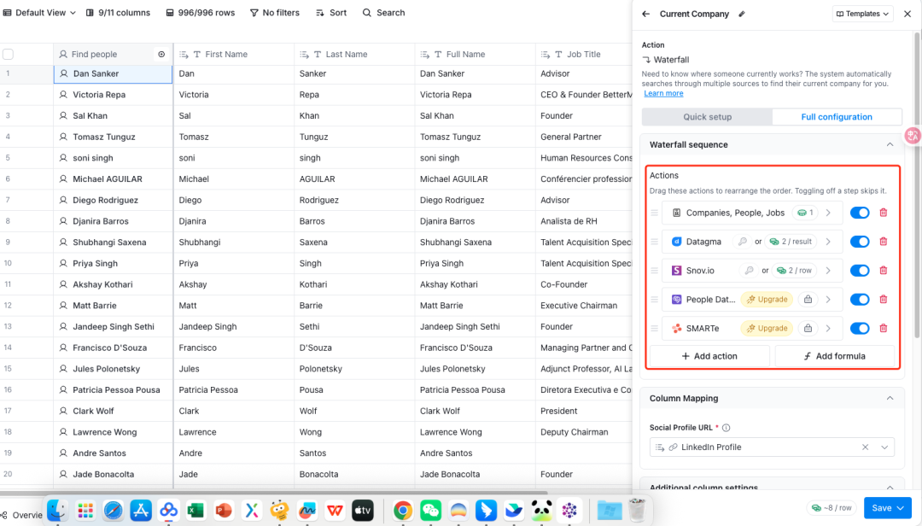Click the info icon beside Social Profile URL
Viewport: 922px width, 526px height.
pyautogui.click(x=727, y=428)
